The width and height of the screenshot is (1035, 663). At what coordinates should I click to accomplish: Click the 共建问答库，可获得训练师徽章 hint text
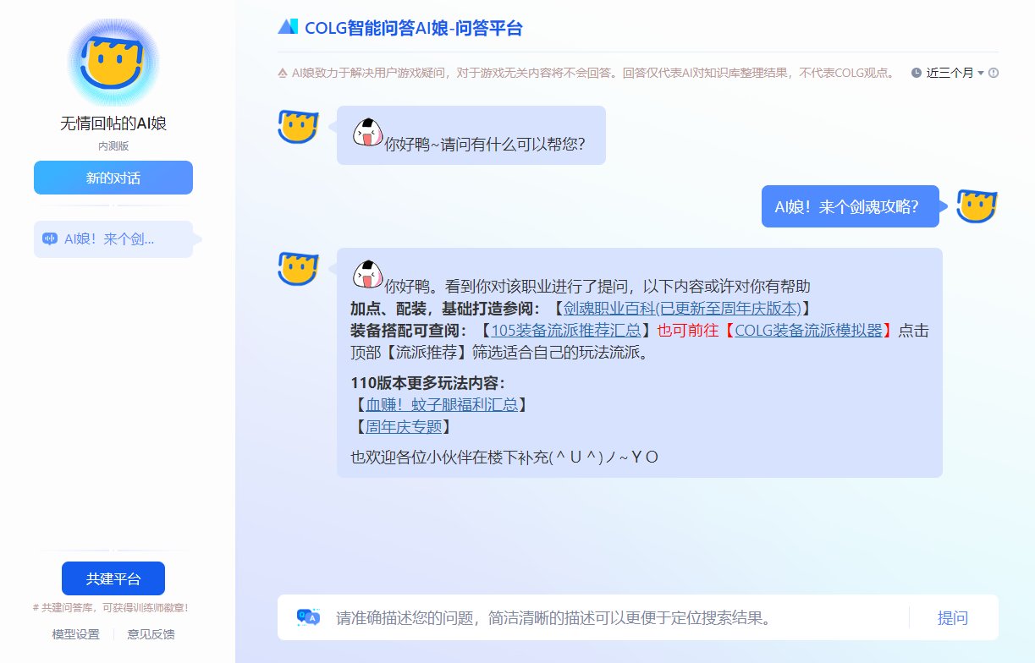pyautogui.click(x=111, y=607)
